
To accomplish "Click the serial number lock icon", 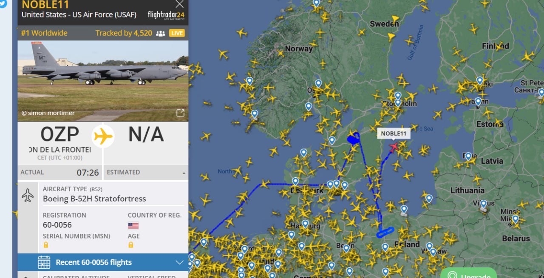I will point(45,245).
